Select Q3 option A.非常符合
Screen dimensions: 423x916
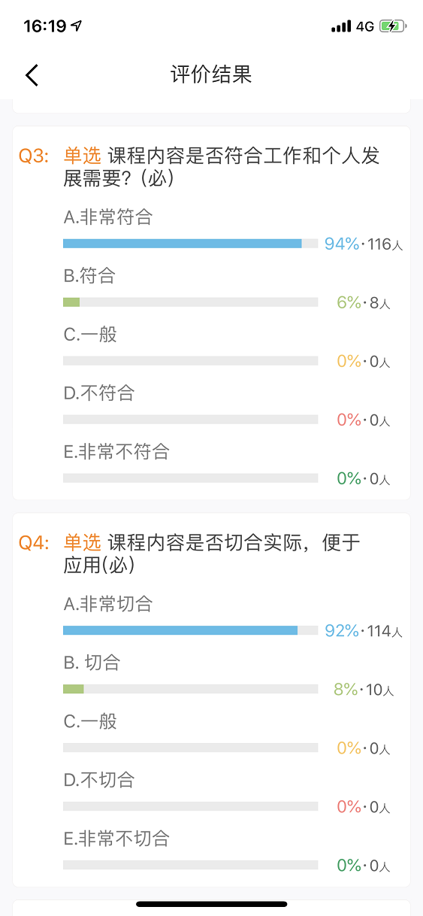tap(108, 217)
